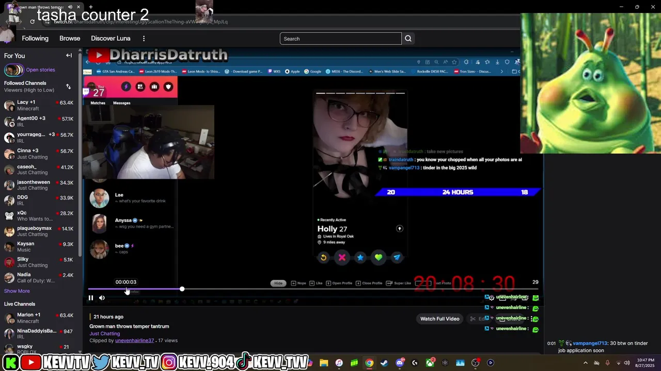Reload the page with browser refresh icon
Screen dimensions: 661x371
(32, 22)
